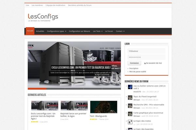Select first orange slide indicator segment

coord(37,89)
